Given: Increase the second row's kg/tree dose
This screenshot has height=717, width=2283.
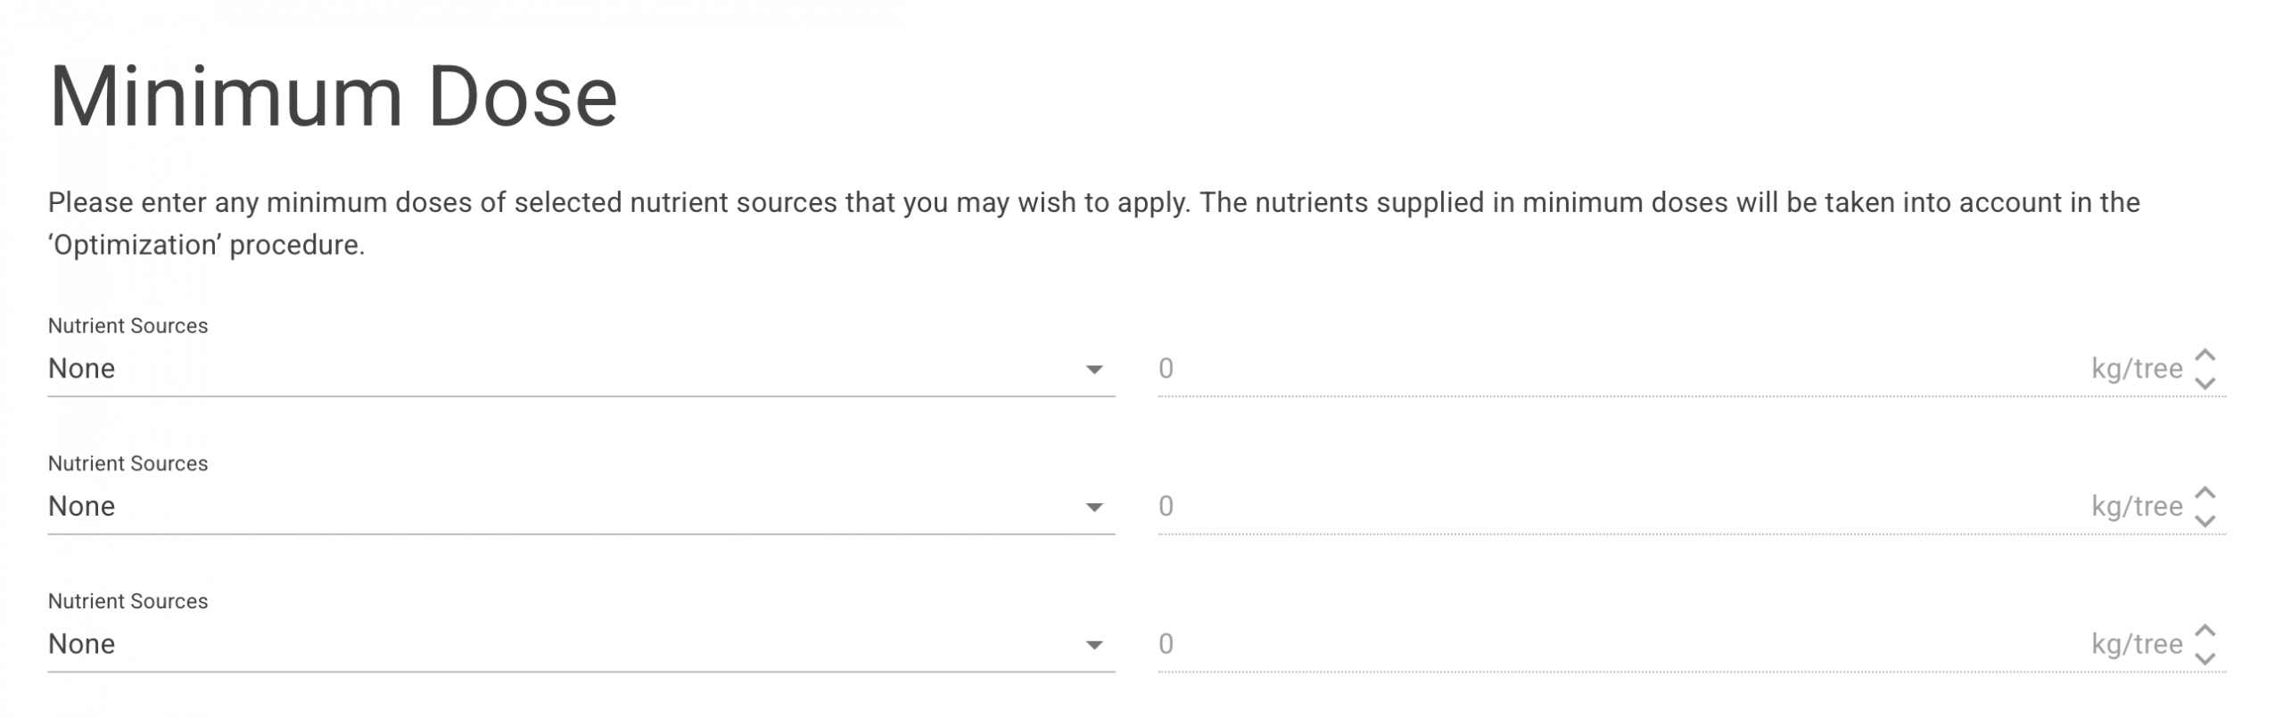Looking at the screenshot, I should [x=2205, y=493].
